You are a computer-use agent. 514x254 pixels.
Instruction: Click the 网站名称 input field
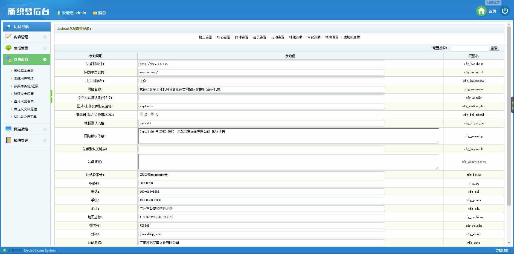click(x=261, y=89)
